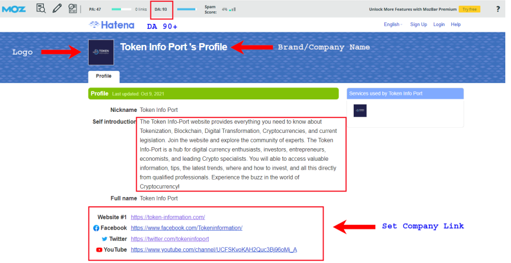The image size is (511, 263).
Task: Click the Website #1 label
Action: click(112, 218)
